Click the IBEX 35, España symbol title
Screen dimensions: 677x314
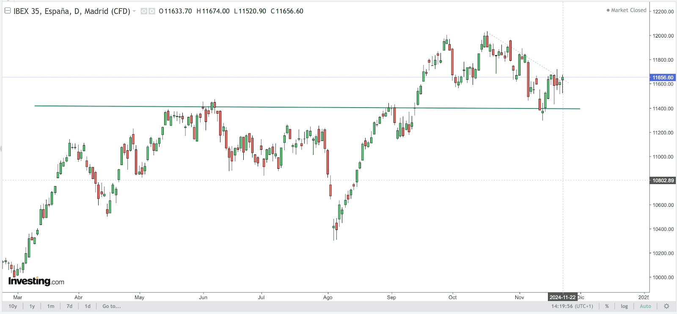(72, 11)
